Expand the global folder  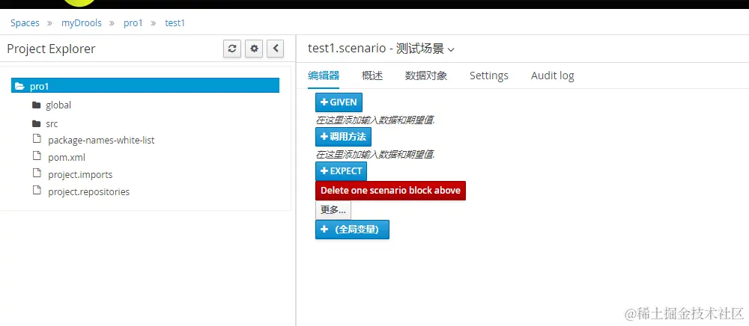pyautogui.click(x=58, y=105)
